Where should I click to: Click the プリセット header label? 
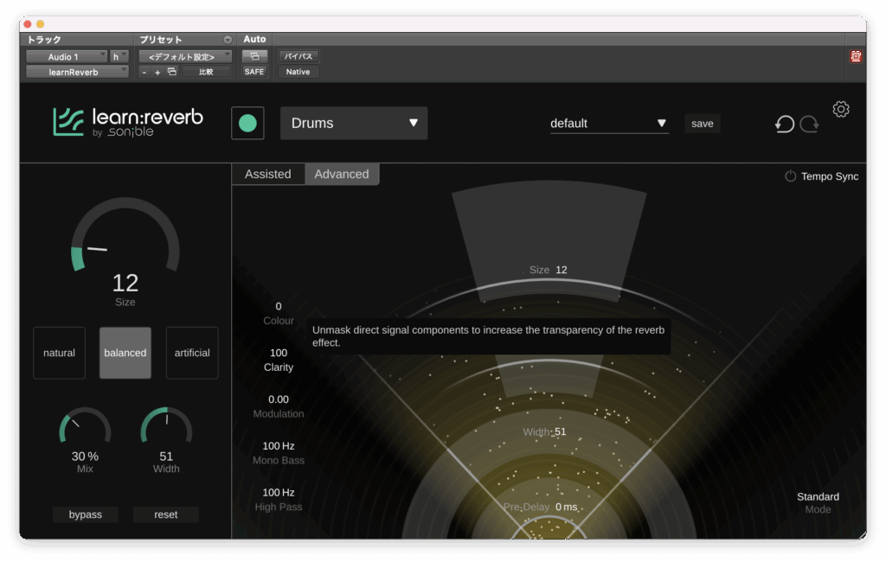tap(161, 40)
